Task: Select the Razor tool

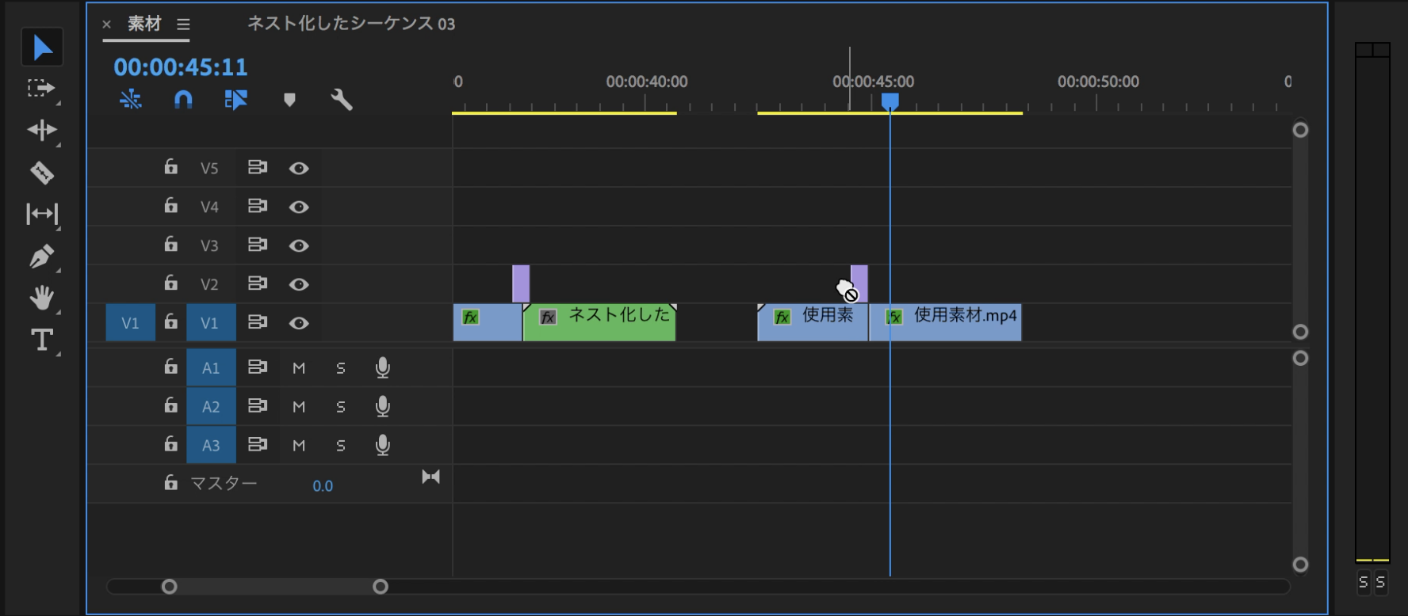Action: (x=41, y=173)
